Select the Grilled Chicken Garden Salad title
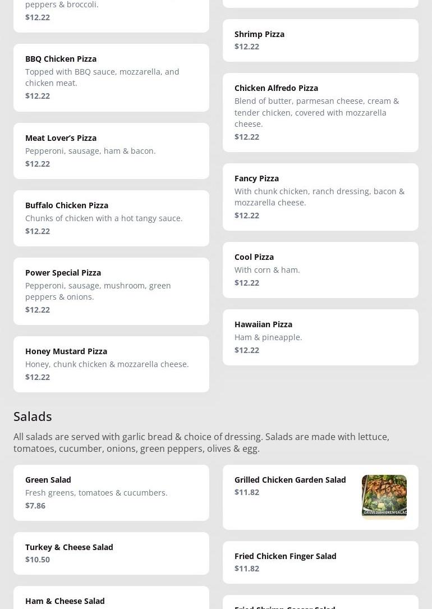The height and width of the screenshot is (609, 432). coord(290,479)
